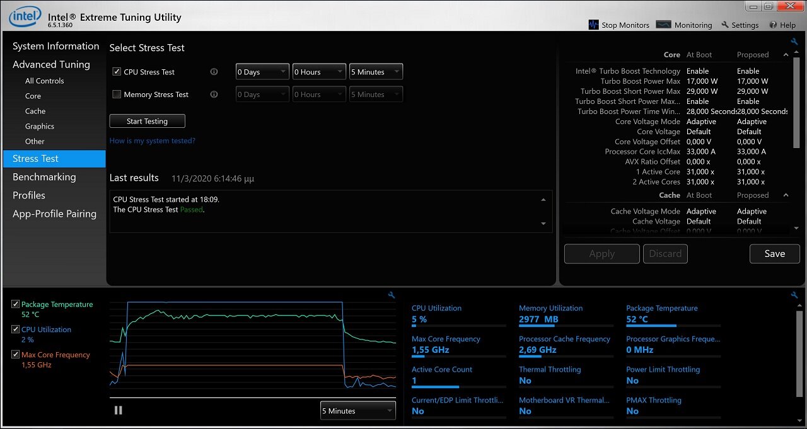Open the graph time range dropdown

[x=357, y=411]
